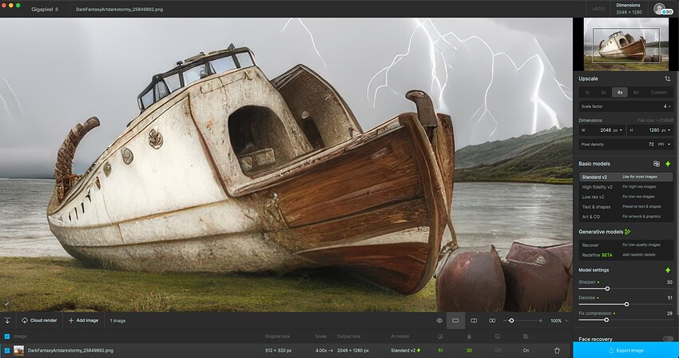This screenshot has width=679, height=358.
Task: Select the 6x upscale tab
Action: click(x=636, y=93)
